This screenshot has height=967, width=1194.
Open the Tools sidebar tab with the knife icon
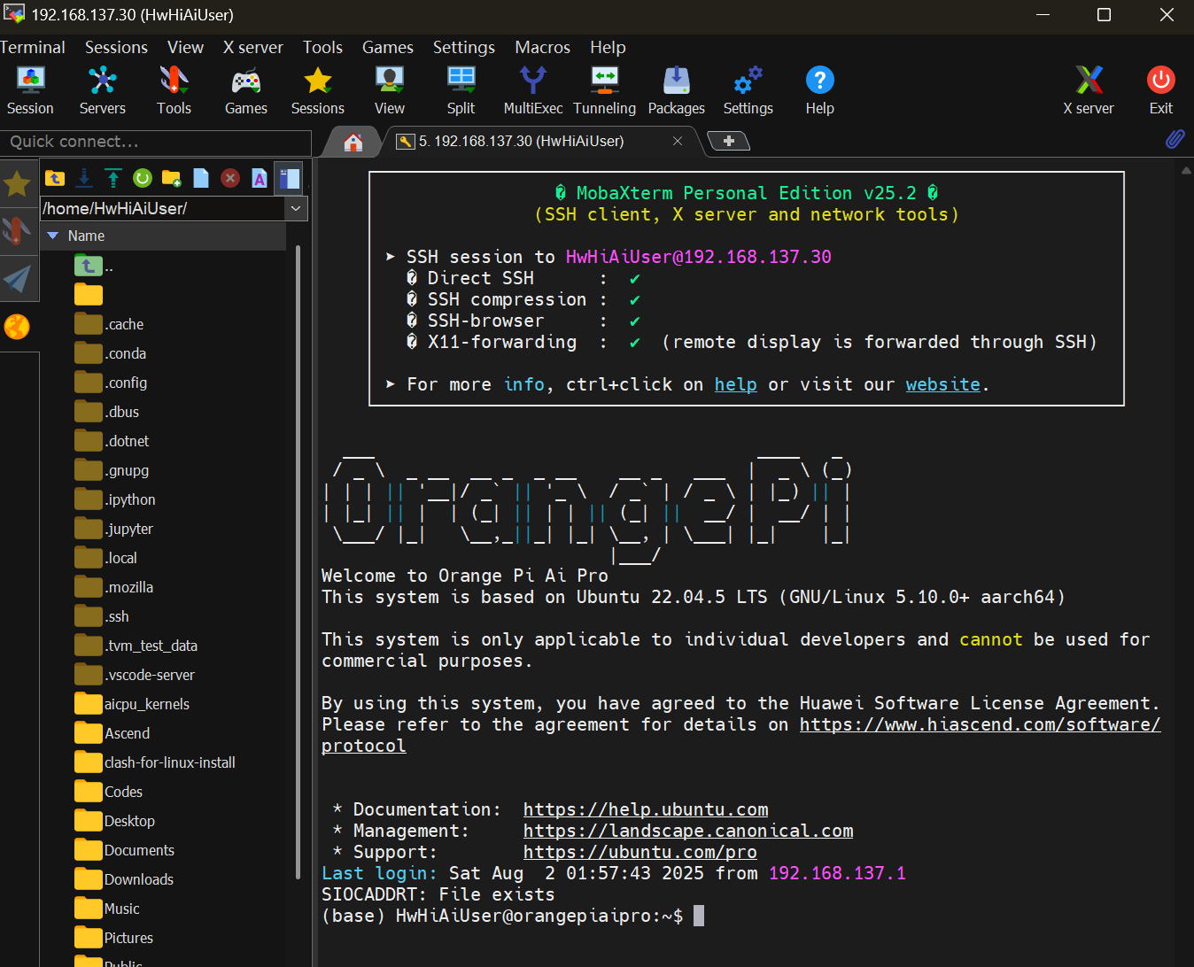coord(18,231)
